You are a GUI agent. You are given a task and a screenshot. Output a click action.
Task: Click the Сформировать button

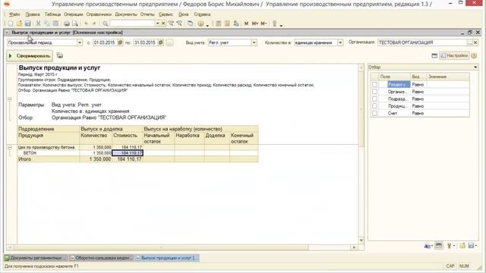point(30,56)
